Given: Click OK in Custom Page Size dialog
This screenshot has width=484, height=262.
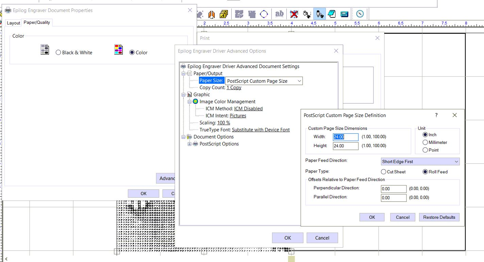Looking at the screenshot, I should pyautogui.click(x=372, y=217).
